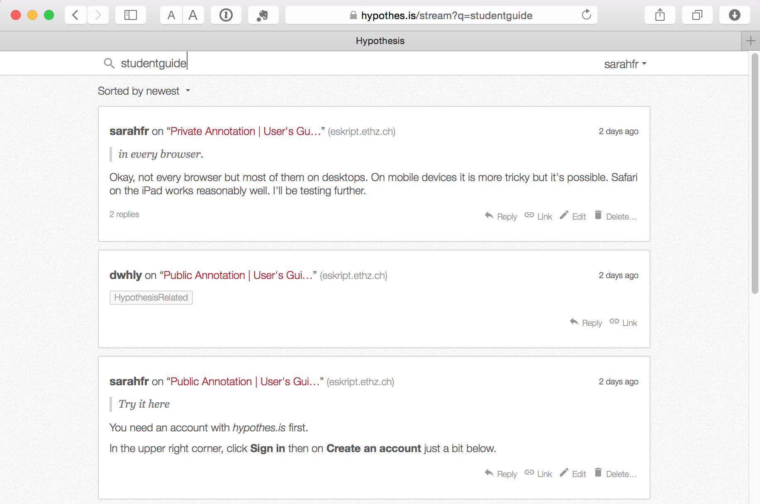Get link for dwhly's annotation
The height and width of the screenshot is (504, 760).
623,323
